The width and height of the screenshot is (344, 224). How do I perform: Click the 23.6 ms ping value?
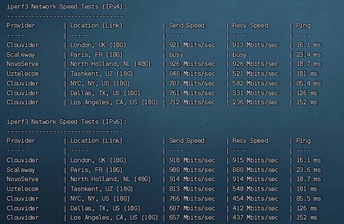(309, 170)
